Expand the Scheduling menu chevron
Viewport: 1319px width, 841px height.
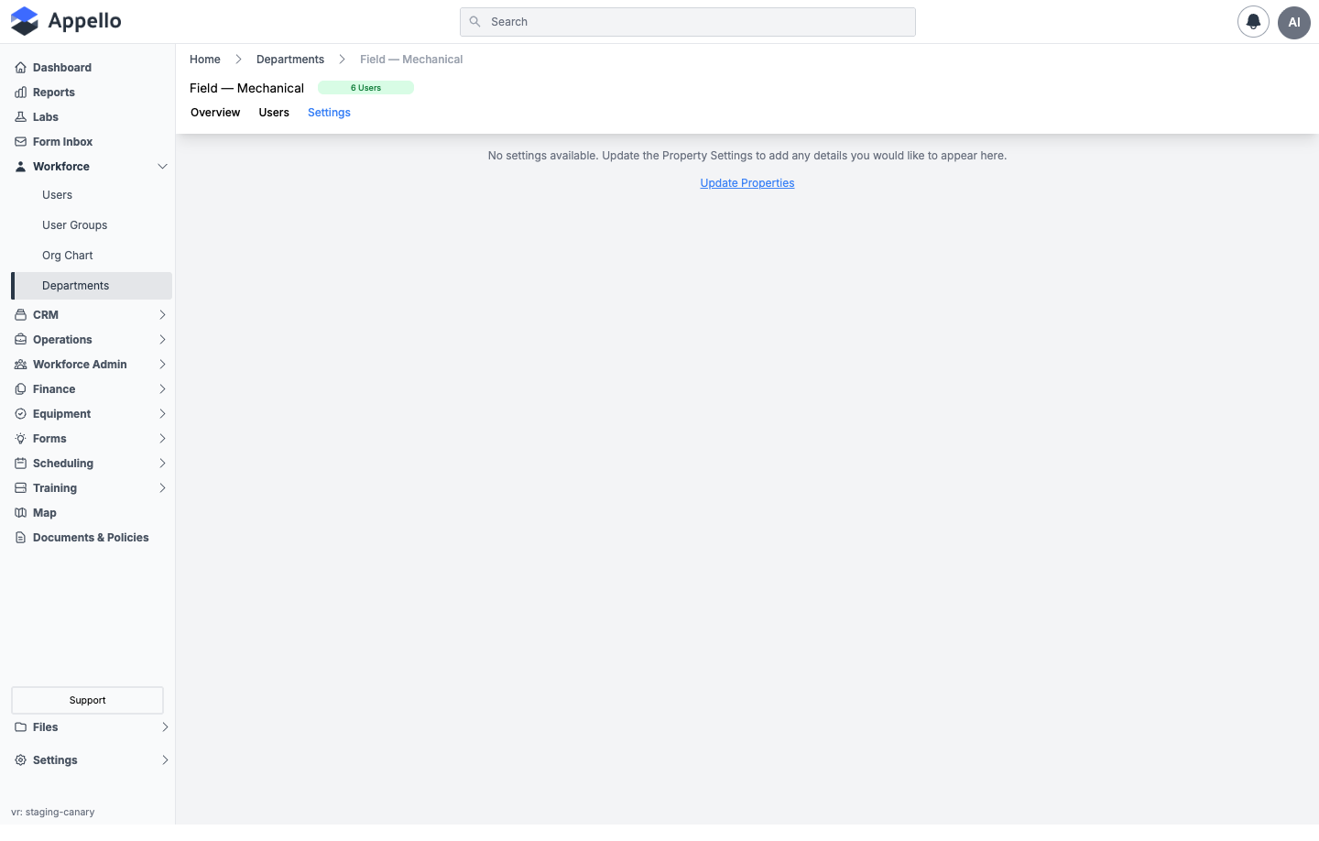[x=162, y=464]
